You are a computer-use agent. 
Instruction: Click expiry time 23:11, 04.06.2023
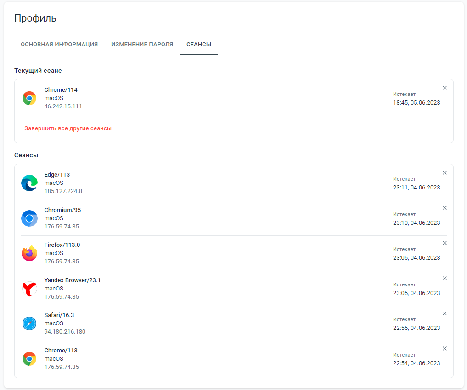click(x=416, y=187)
